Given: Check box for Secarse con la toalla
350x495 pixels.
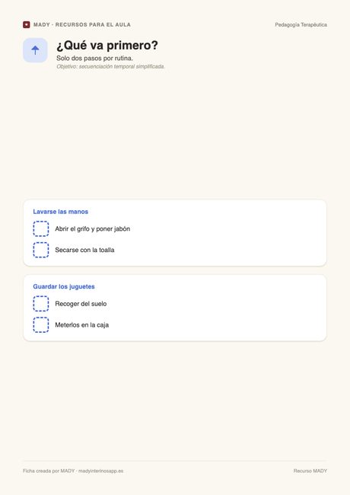Looking at the screenshot, I should point(41,250).
